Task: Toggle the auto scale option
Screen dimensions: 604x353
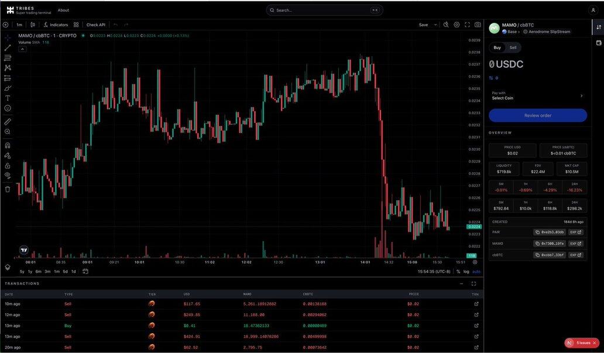Action: (x=476, y=272)
